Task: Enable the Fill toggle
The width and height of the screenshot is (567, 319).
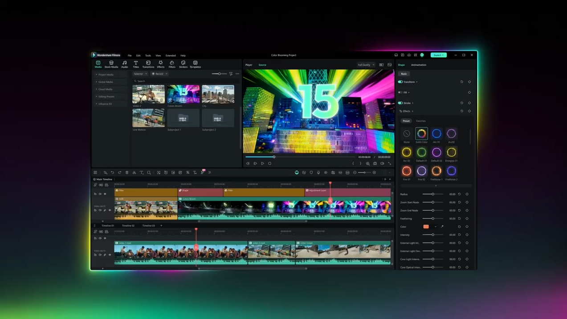Action: (x=400, y=93)
